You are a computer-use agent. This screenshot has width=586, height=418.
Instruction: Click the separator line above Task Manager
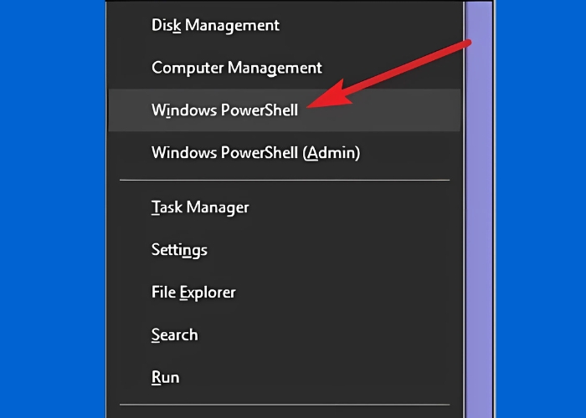[x=285, y=180]
